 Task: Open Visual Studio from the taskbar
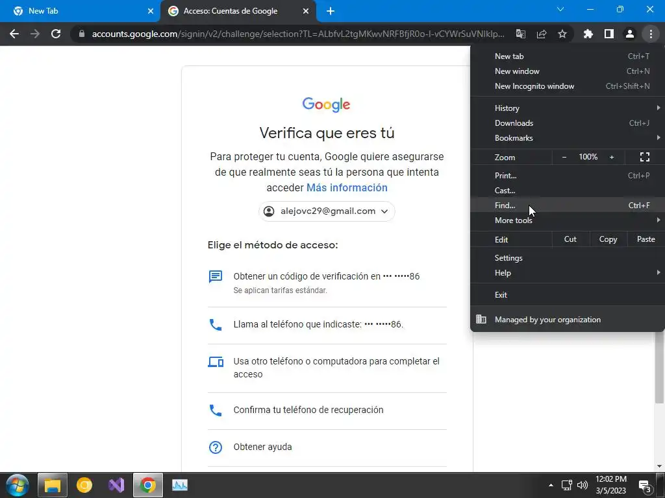pyautogui.click(x=116, y=485)
